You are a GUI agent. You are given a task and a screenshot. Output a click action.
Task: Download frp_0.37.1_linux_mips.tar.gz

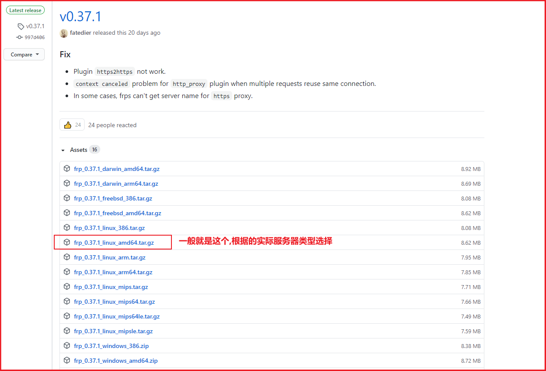click(x=111, y=287)
